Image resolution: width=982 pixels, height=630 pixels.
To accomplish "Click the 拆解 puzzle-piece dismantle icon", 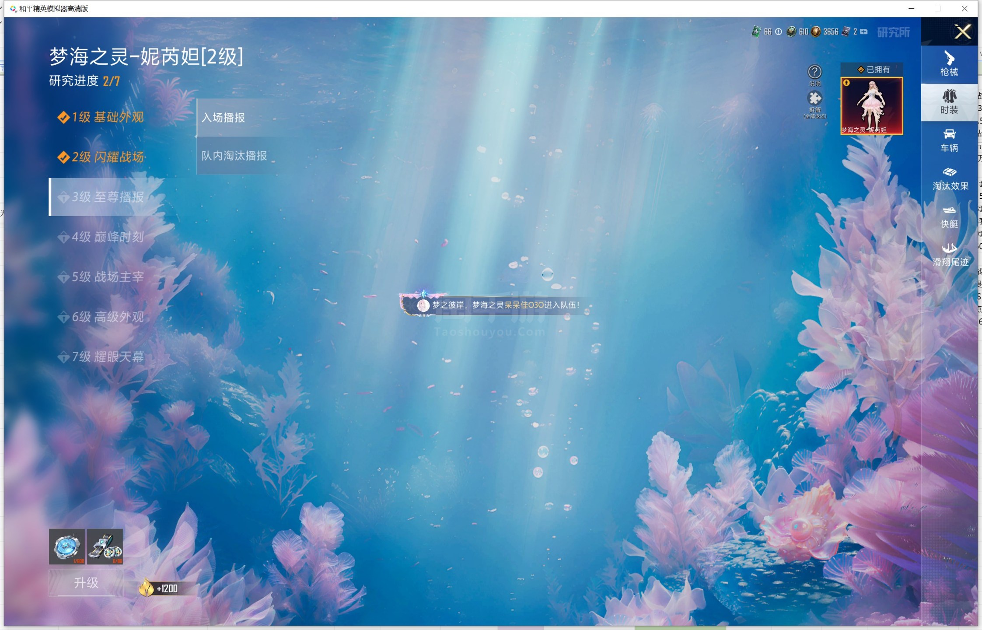I will point(814,98).
